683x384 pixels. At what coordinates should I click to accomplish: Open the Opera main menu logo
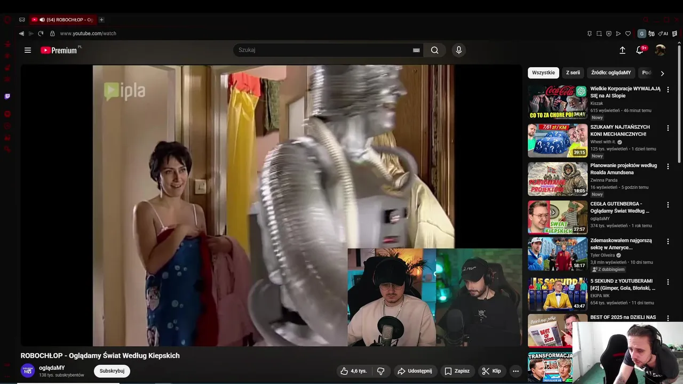[x=7, y=20]
